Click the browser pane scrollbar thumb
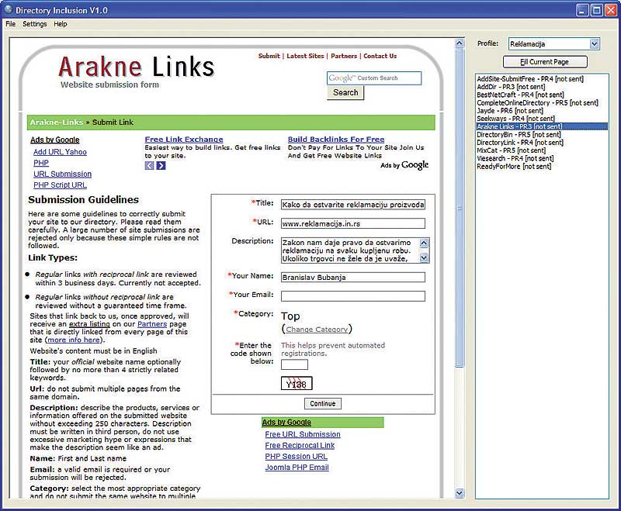Screen dimensions: 621x511 [460, 208]
